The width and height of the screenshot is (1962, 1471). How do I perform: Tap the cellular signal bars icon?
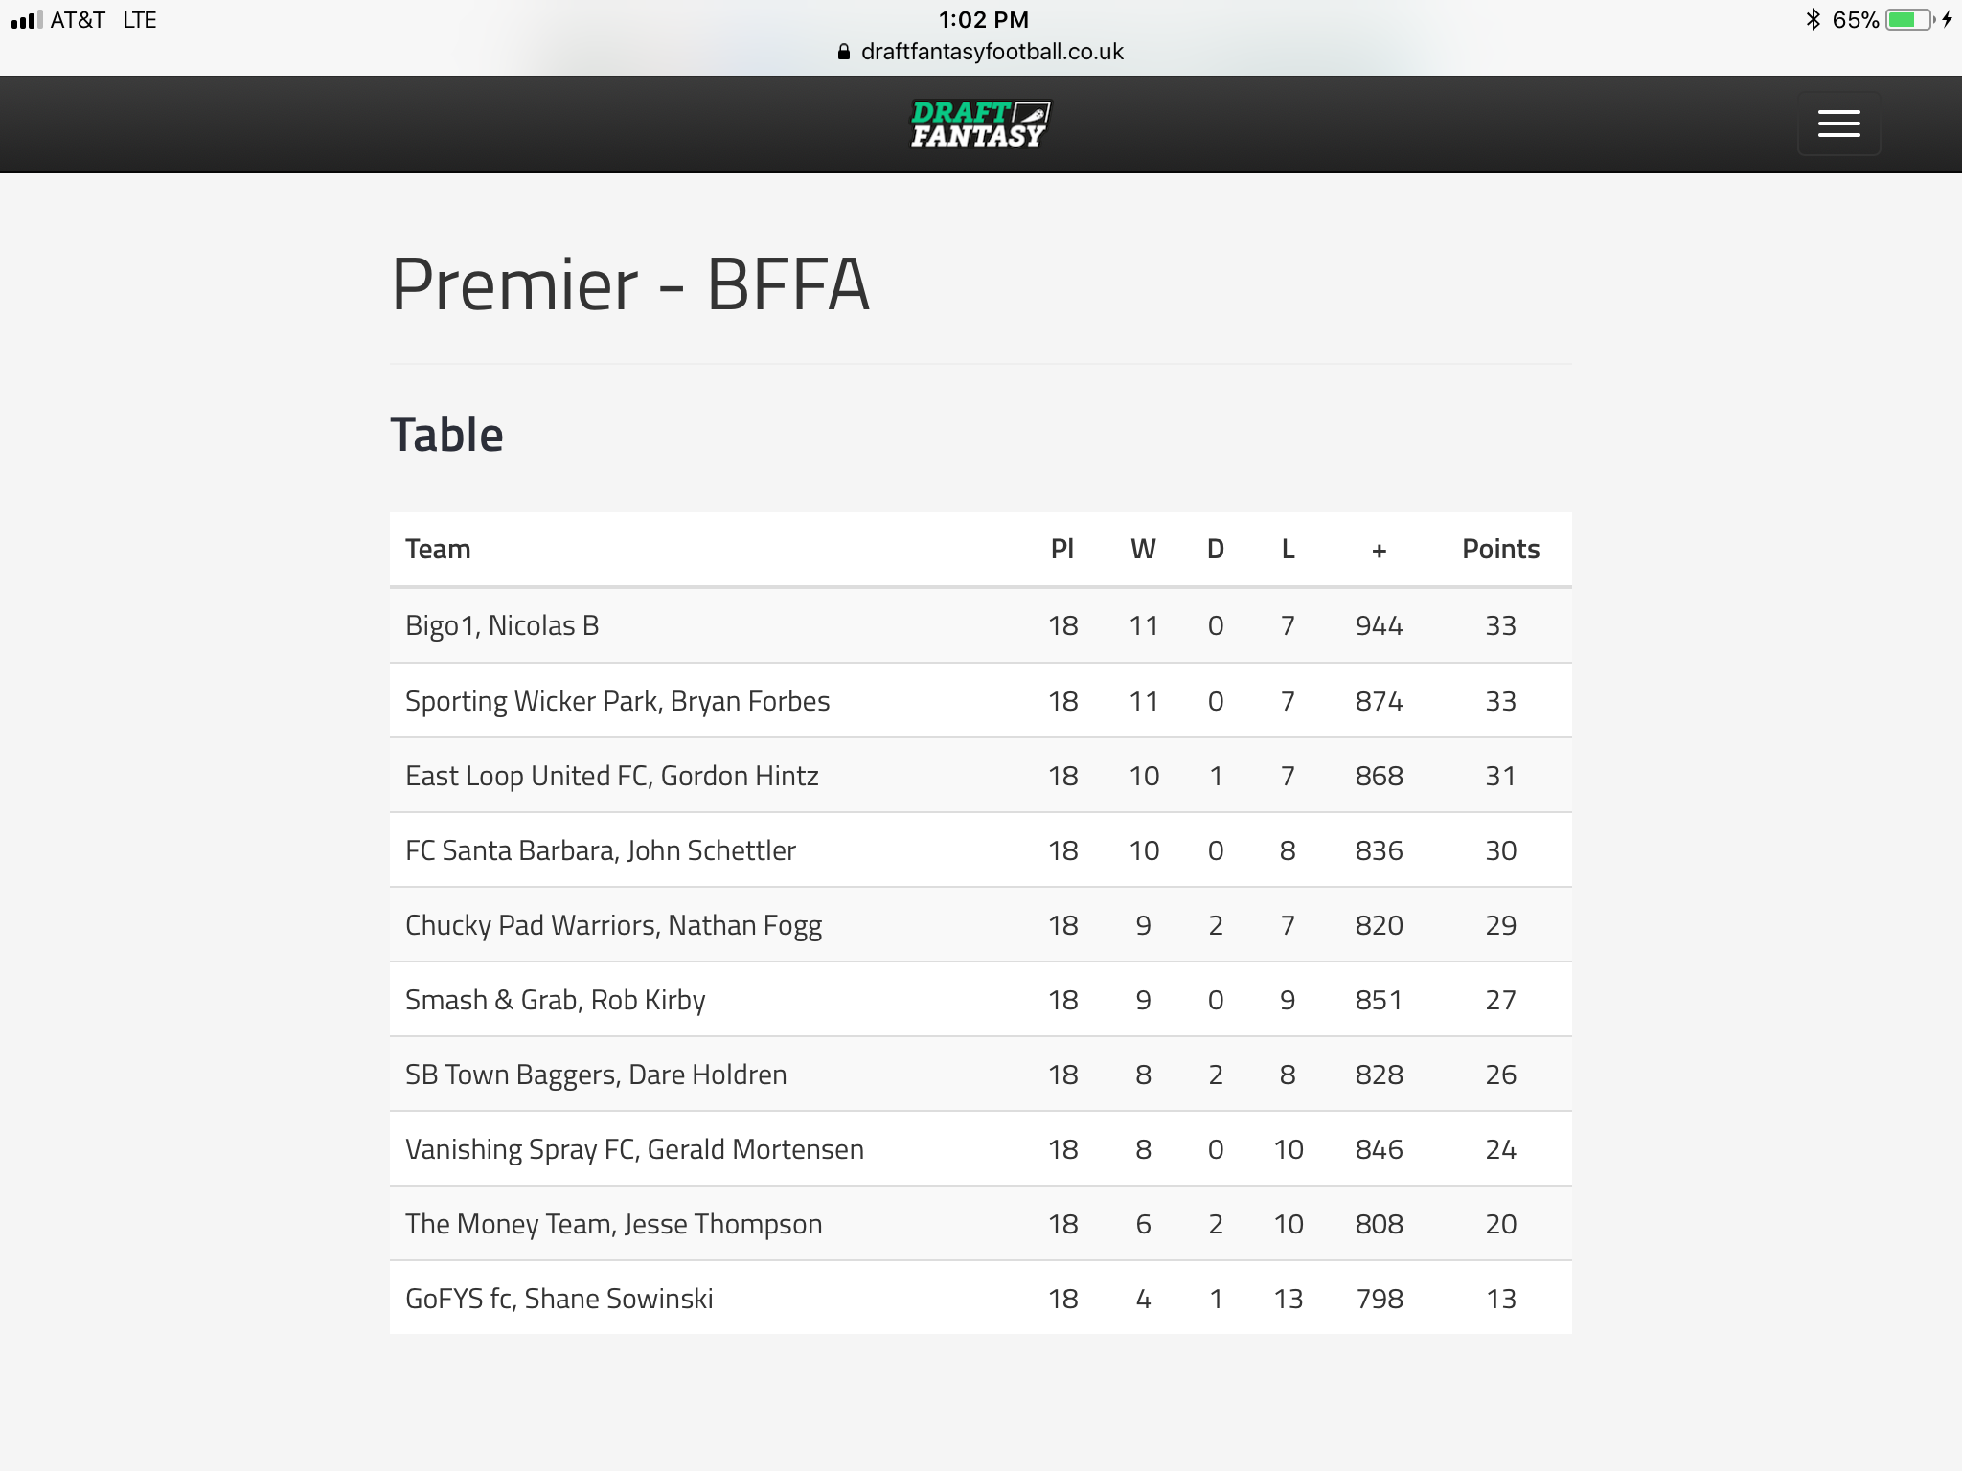point(27,20)
